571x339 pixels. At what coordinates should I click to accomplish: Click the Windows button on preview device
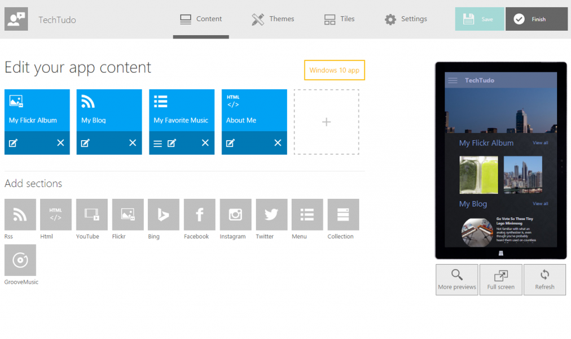500,253
